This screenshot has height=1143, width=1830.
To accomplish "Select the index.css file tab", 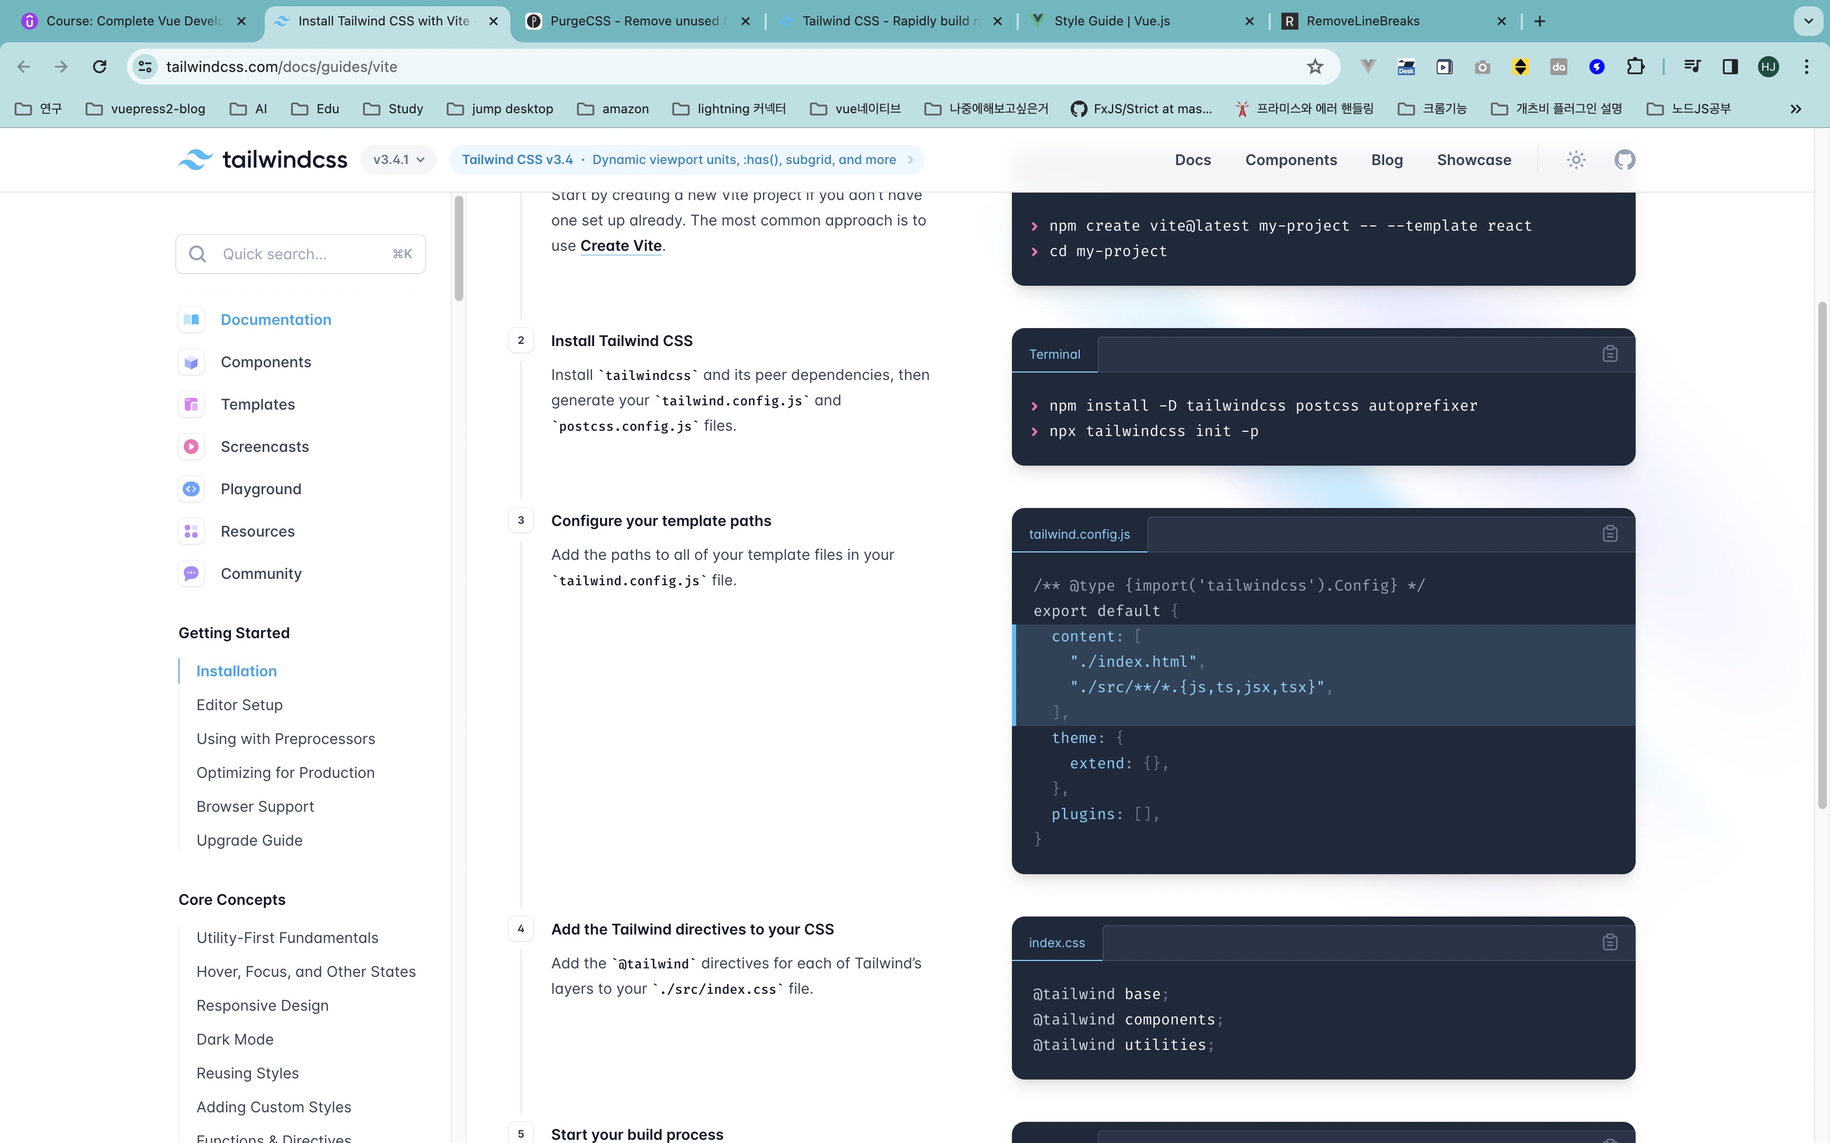I will 1056,942.
